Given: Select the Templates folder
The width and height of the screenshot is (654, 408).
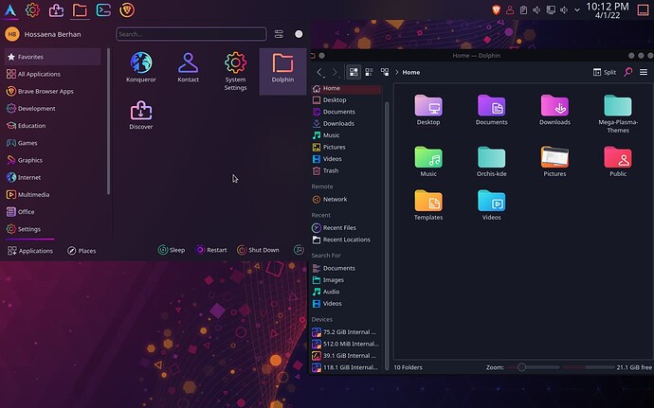Looking at the screenshot, I should pos(428,204).
